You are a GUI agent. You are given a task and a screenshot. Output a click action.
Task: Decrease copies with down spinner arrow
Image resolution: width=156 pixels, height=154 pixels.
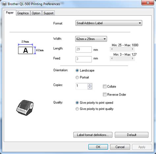(x=90, y=87)
